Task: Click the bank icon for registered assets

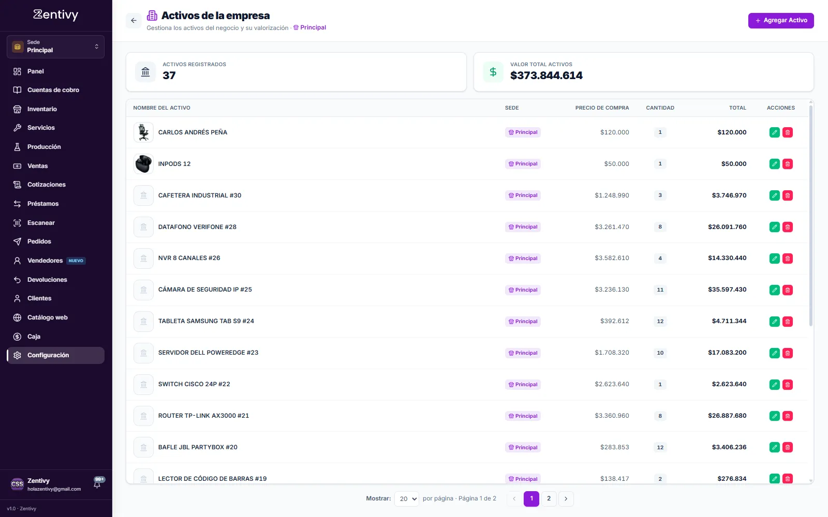Action: (145, 72)
